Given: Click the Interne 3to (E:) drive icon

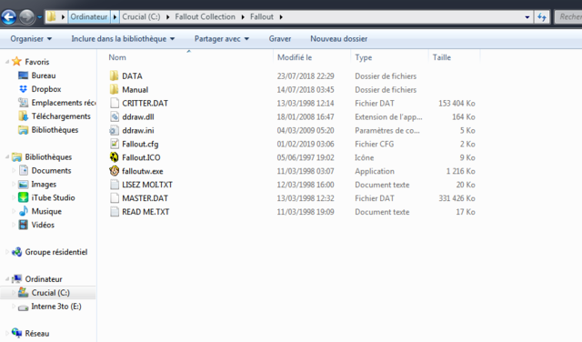Looking at the screenshot, I should pyautogui.click(x=23, y=307).
